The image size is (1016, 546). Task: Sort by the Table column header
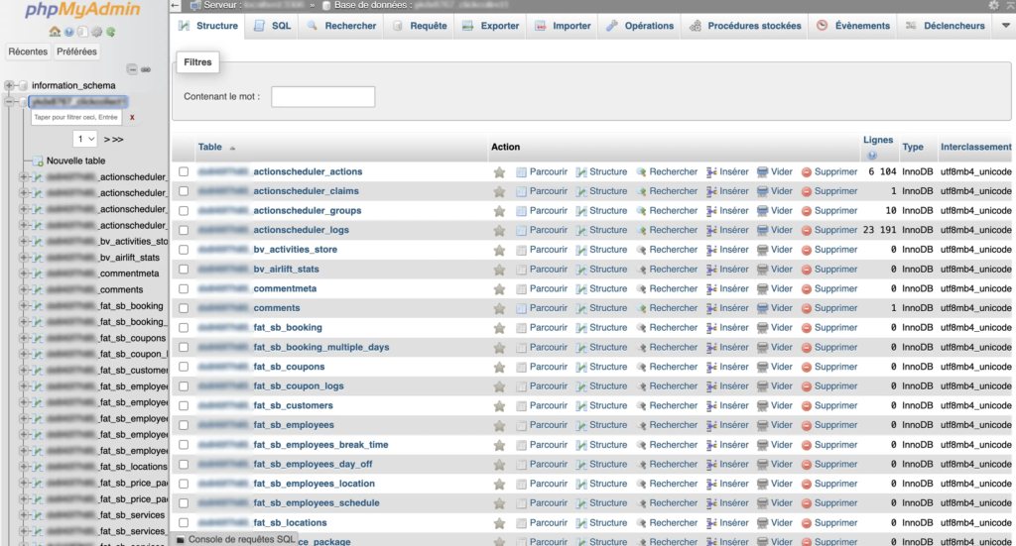pos(210,147)
